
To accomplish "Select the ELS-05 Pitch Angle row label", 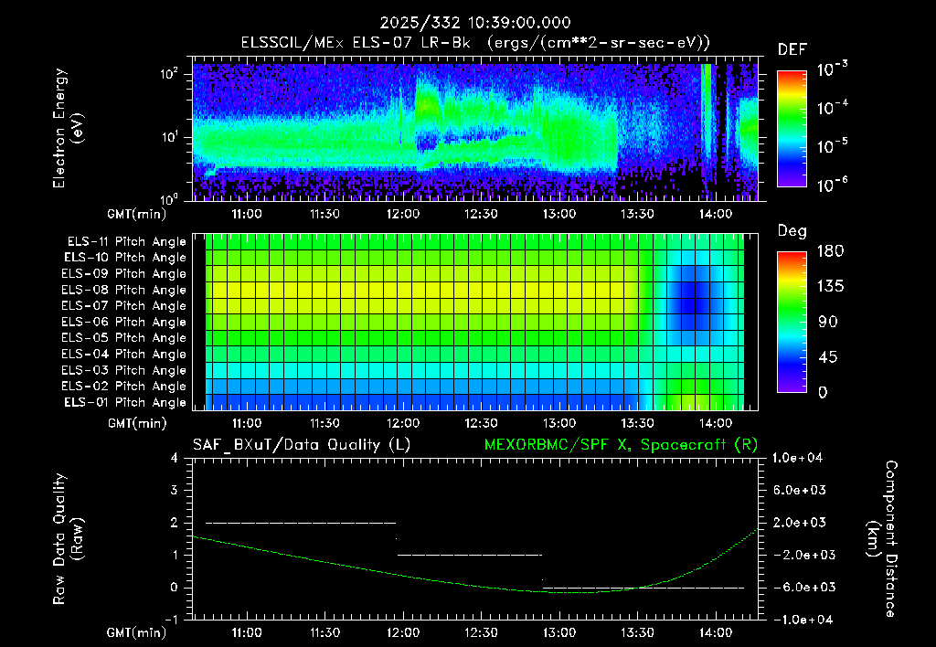I will coord(123,338).
